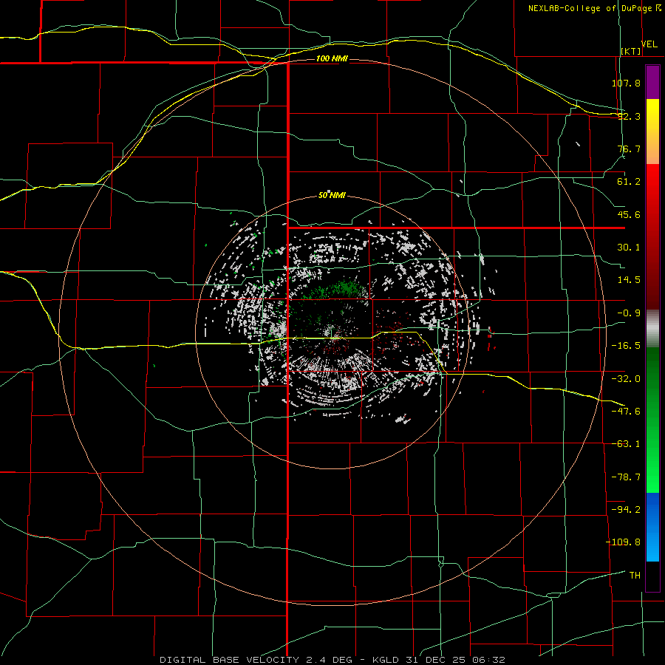
Task: Click the 30.1 velocity scale value
Action: coord(629,248)
